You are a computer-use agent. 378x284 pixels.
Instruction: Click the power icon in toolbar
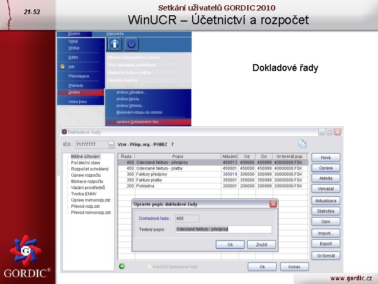(131, 44)
